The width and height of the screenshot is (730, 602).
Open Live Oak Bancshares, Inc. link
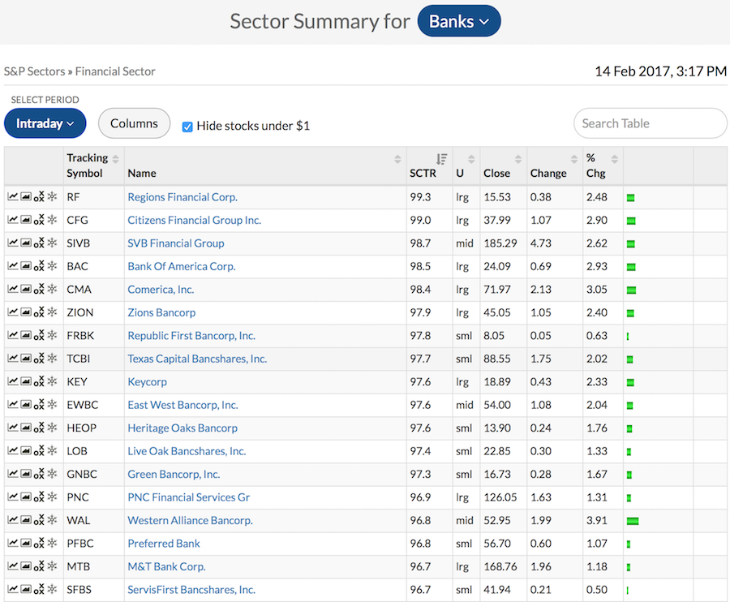187,451
